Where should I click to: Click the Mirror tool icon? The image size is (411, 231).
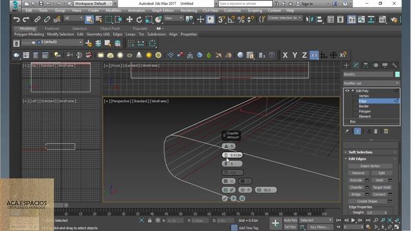pos(310,19)
